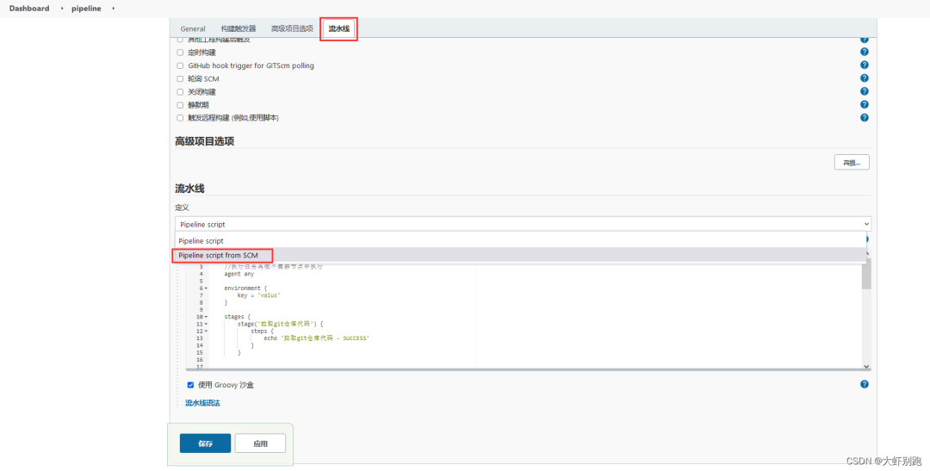930x471 pixels.
Task: Enable the 定时构建 checkbox
Action: [180, 53]
